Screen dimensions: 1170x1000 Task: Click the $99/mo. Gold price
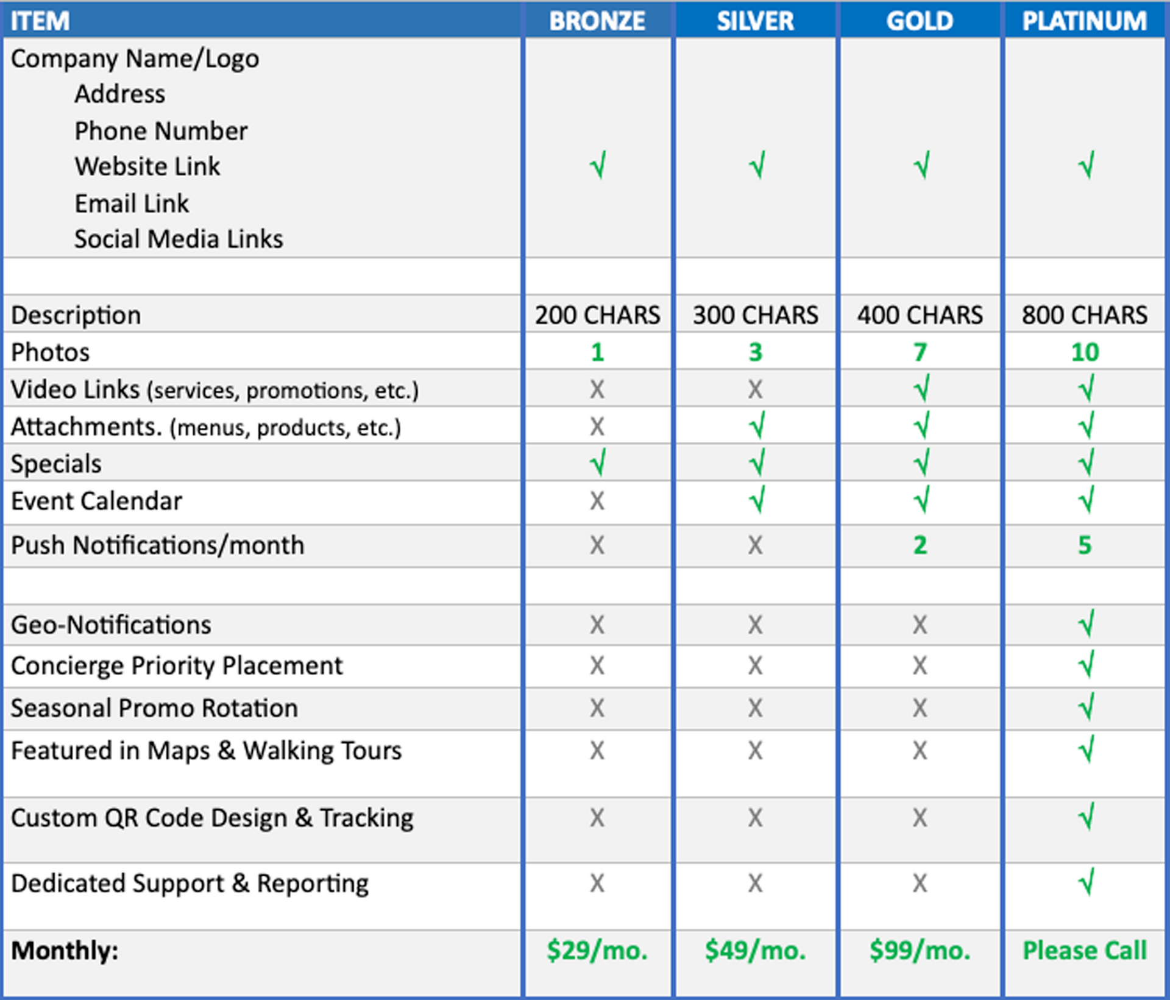tap(920, 950)
